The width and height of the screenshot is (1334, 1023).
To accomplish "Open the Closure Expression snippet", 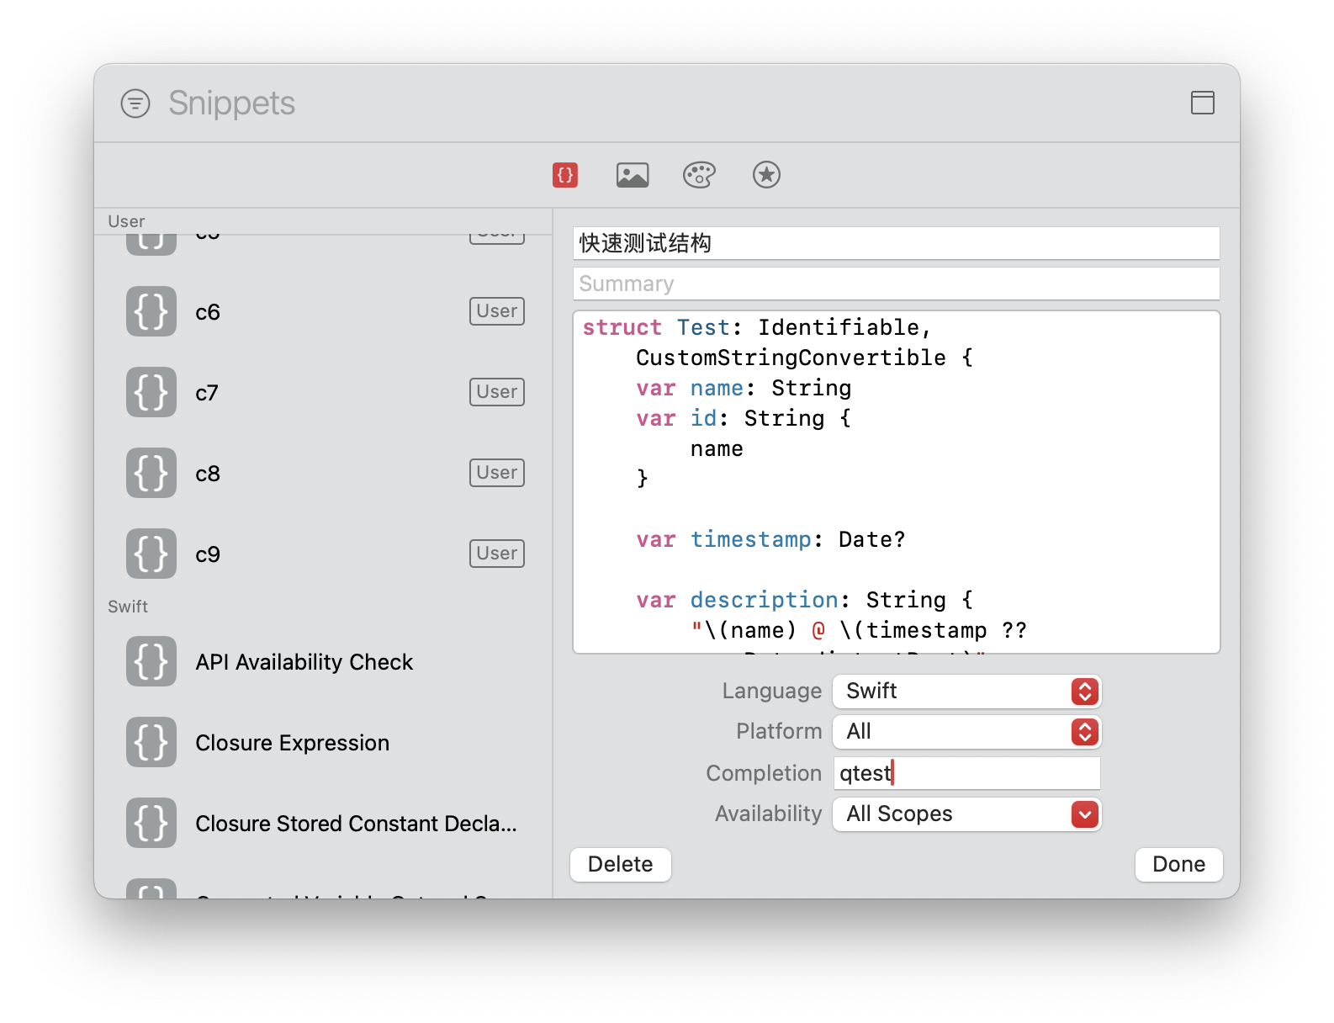I will (x=293, y=743).
